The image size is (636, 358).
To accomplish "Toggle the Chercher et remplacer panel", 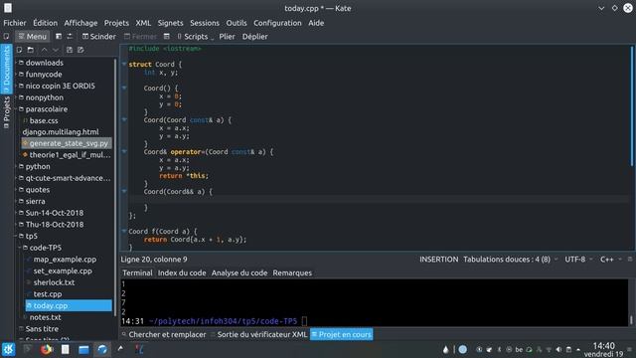I will pos(164,335).
